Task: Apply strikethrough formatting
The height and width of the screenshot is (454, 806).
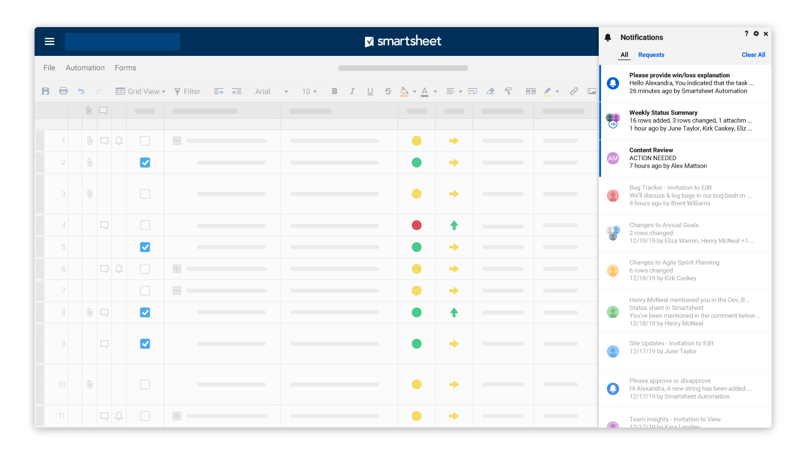Action: tap(388, 91)
